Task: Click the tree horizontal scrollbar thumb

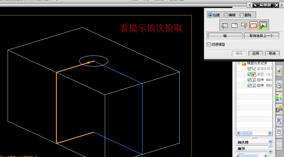Action: 247,133
